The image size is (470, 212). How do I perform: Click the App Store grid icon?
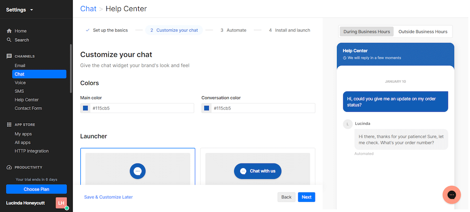tap(9, 125)
